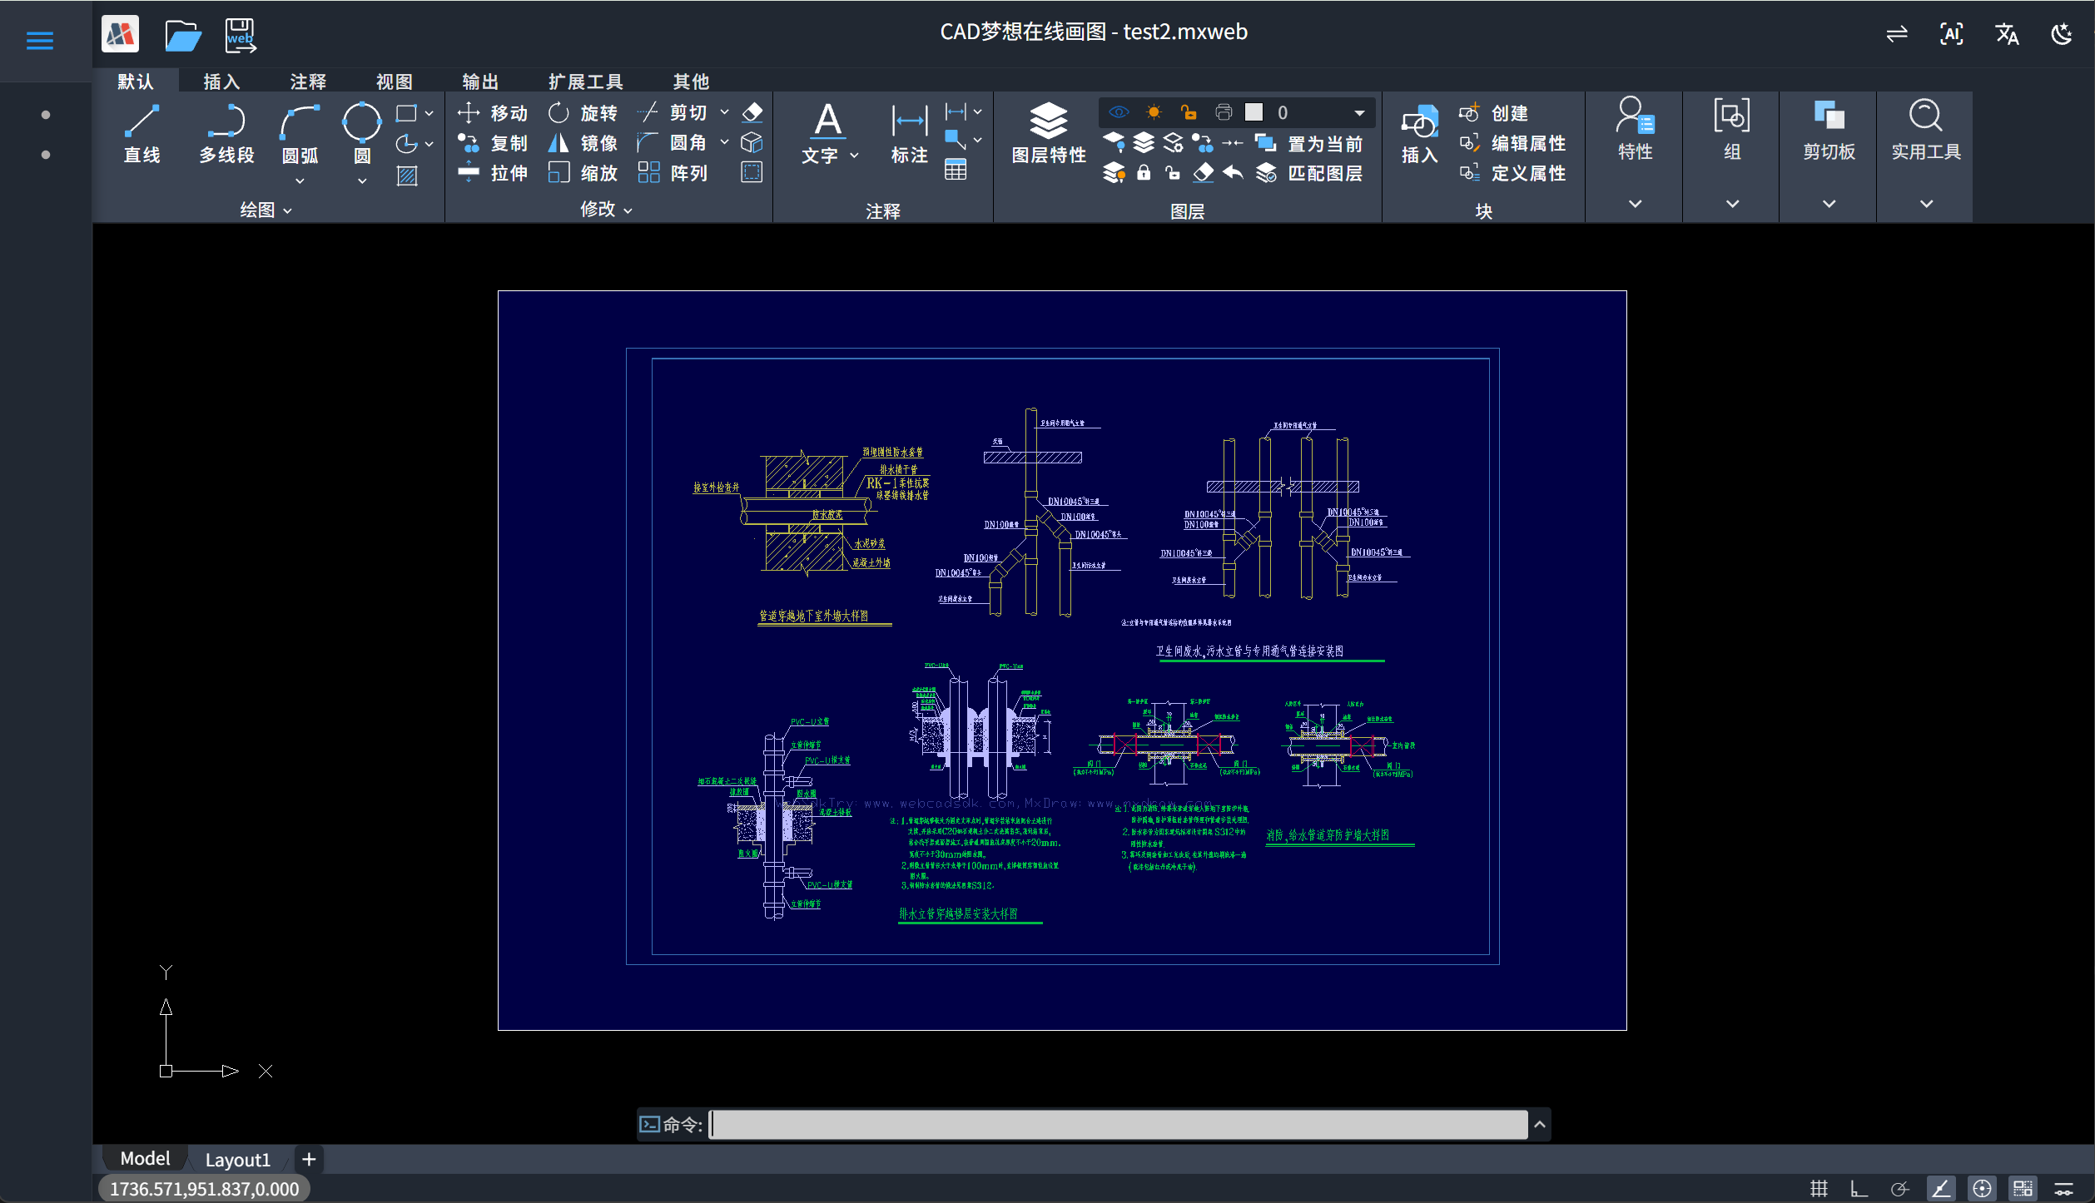Open the folder icon to open a file
This screenshot has height=1203, width=2095.
182,35
